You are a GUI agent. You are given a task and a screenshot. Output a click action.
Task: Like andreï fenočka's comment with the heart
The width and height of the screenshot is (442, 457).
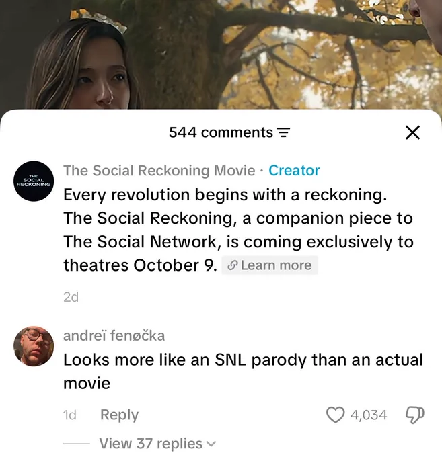pyautogui.click(x=335, y=415)
